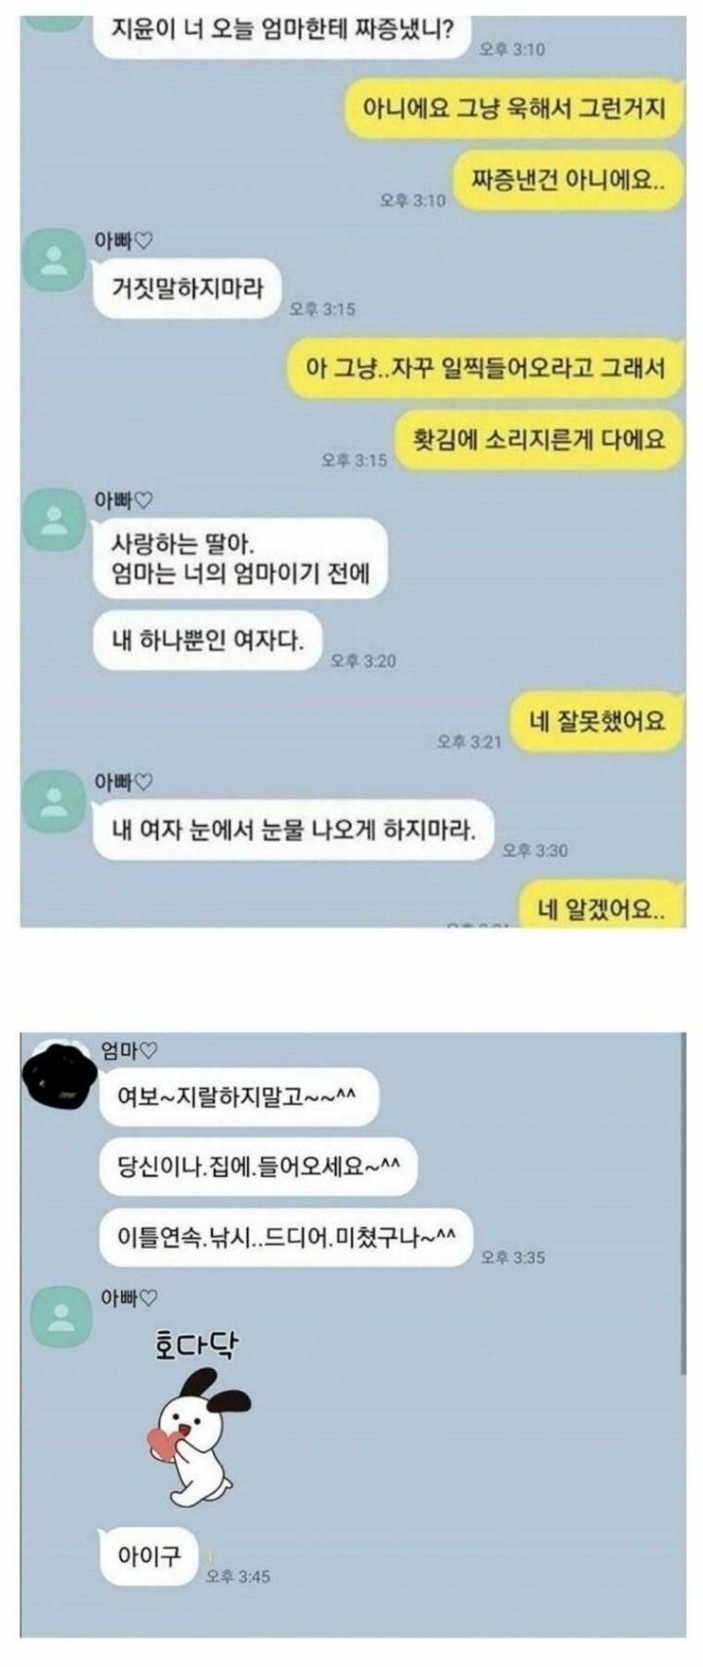Tap the yellow "아니에요 그냥 욱해서 그런거지" bubble
Image resolution: width=703 pixels, height=1667 pixels.
pyautogui.click(x=514, y=107)
